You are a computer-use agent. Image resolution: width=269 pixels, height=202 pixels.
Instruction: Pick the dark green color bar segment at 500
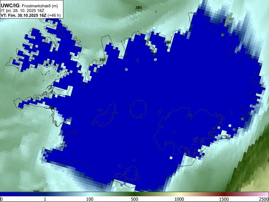tap(134, 194)
